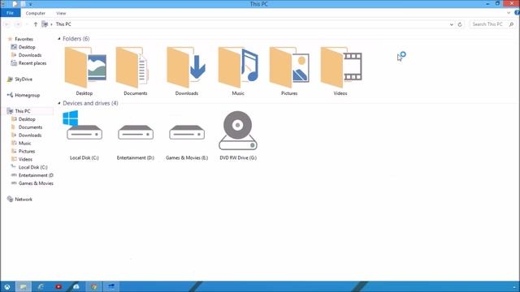Image resolution: width=520 pixels, height=292 pixels.
Task: Select Games & Movies in navigation pane
Action: (36, 183)
